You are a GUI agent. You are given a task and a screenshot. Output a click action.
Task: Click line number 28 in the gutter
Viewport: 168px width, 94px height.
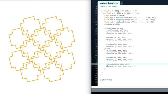(96, 29)
